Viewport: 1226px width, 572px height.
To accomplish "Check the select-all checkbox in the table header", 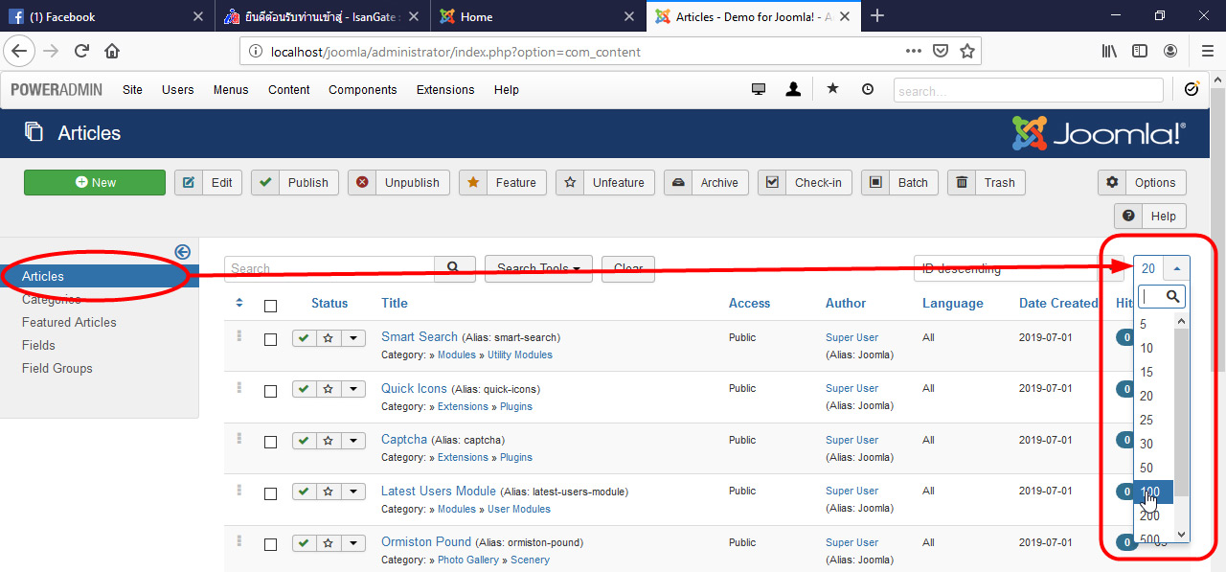I will click(270, 304).
